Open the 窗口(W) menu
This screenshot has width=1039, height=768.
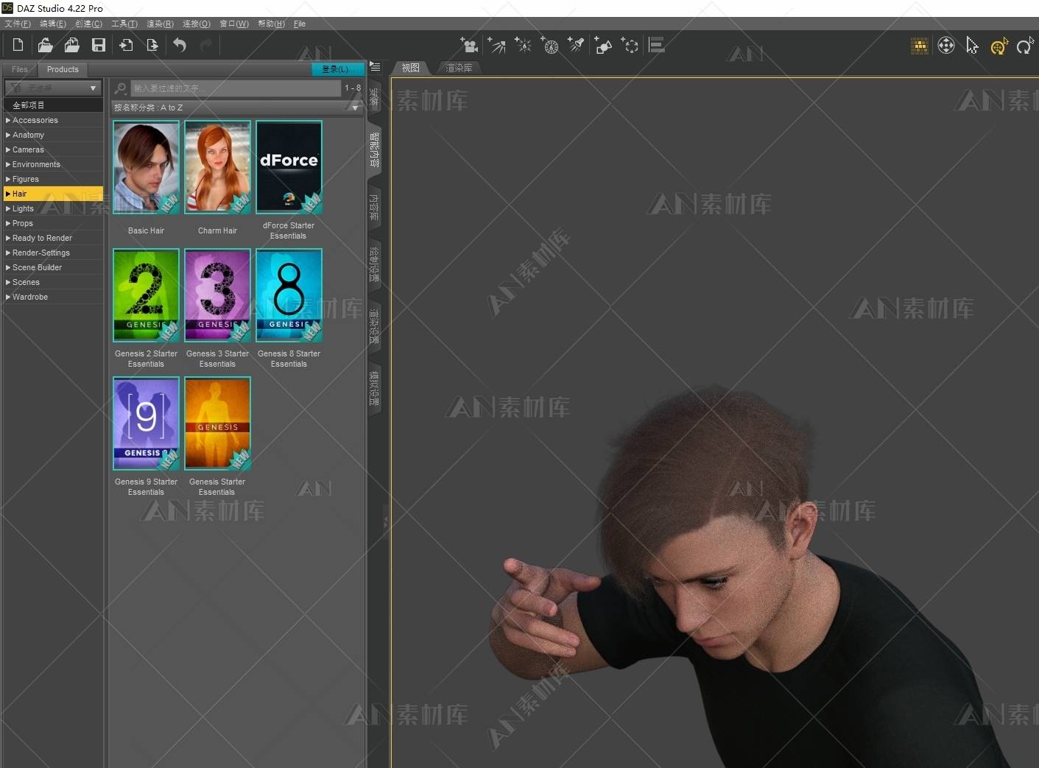click(234, 24)
